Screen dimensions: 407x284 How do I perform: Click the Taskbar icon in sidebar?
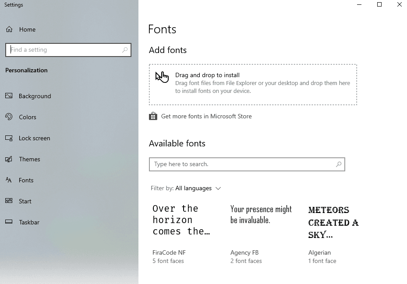pos(9,222)
